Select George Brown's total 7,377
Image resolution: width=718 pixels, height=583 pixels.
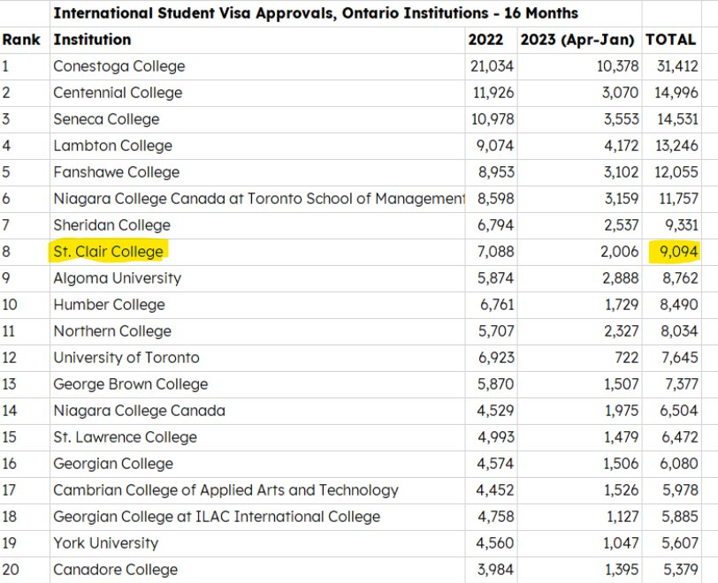(671, 385)
